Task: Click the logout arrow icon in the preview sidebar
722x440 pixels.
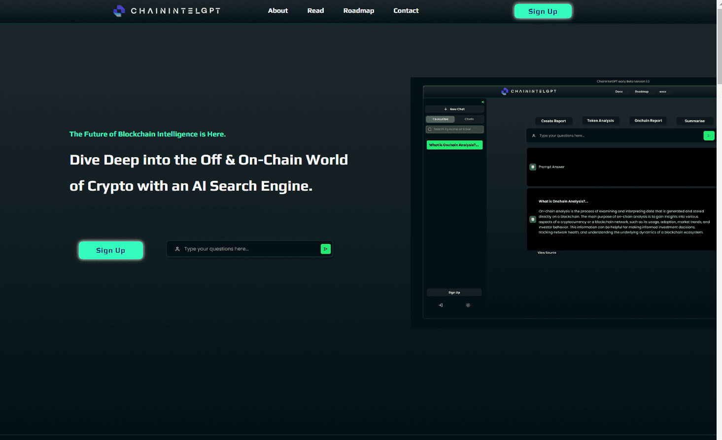Action: 441,305
